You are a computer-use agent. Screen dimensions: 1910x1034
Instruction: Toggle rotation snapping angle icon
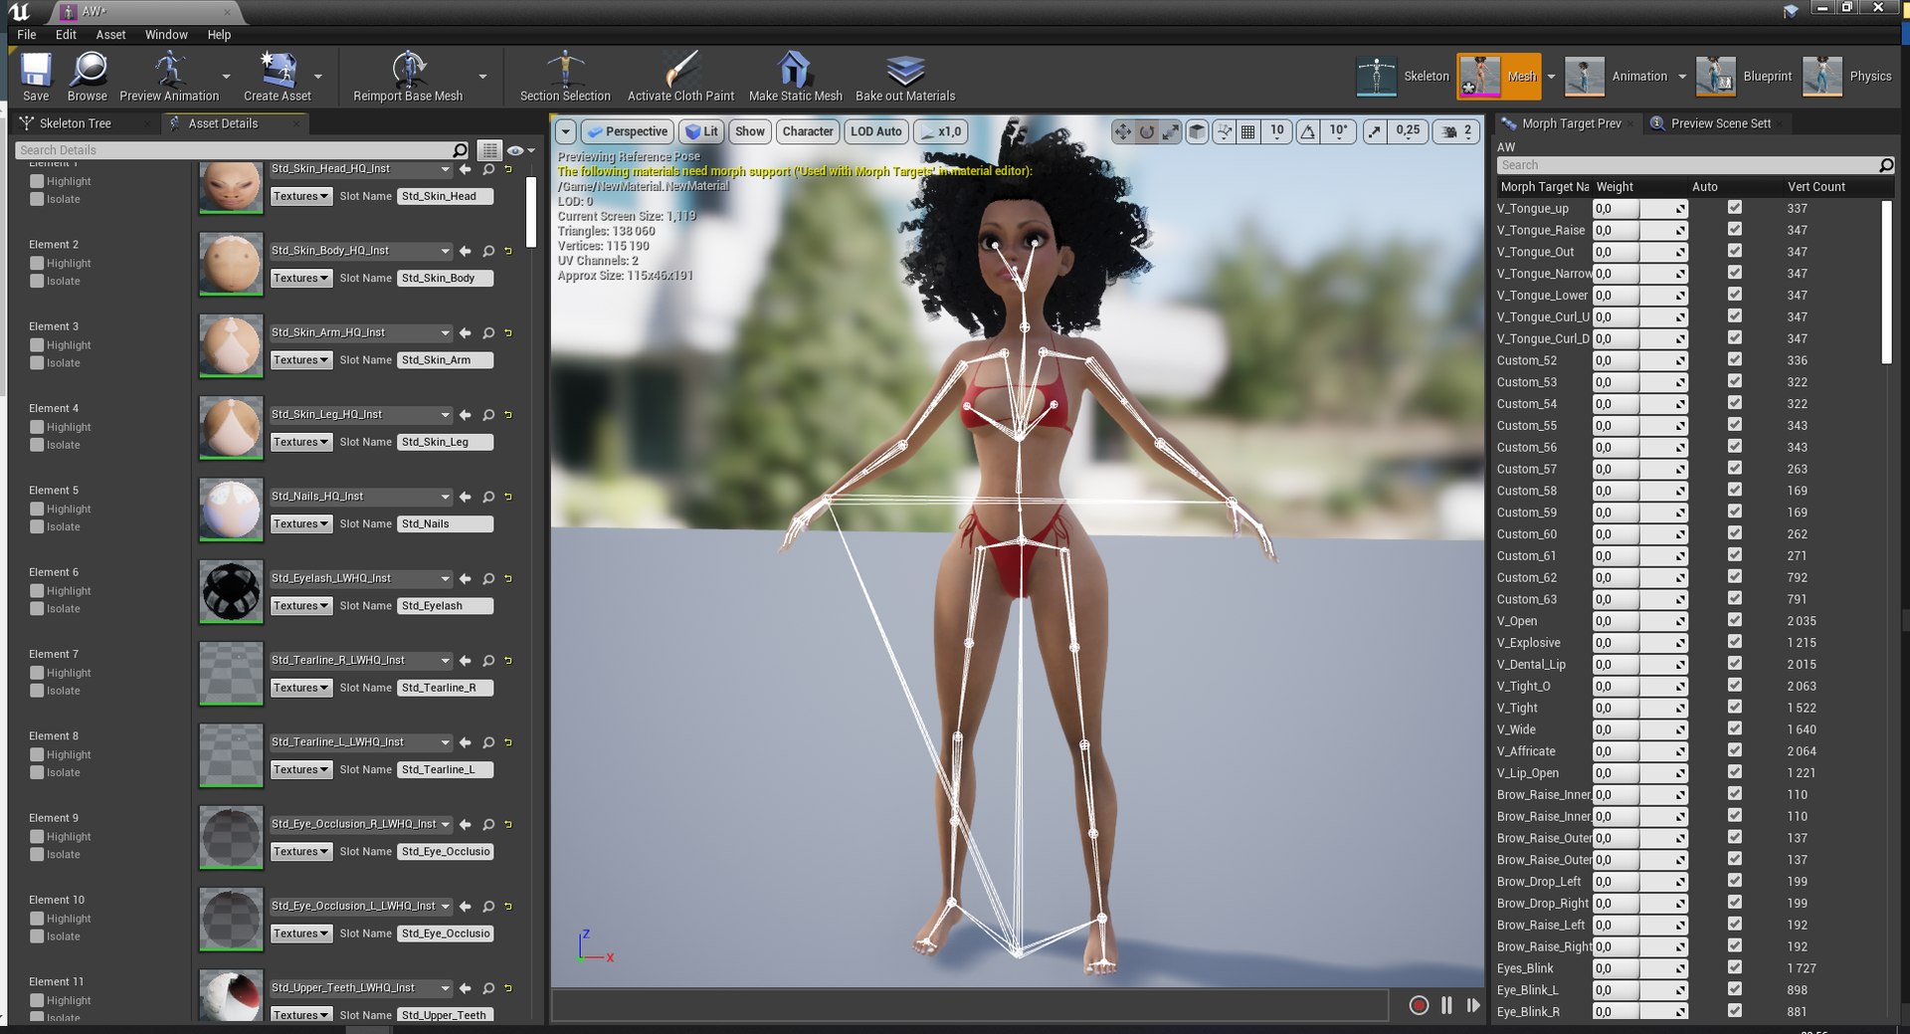tap(1308, 131)
